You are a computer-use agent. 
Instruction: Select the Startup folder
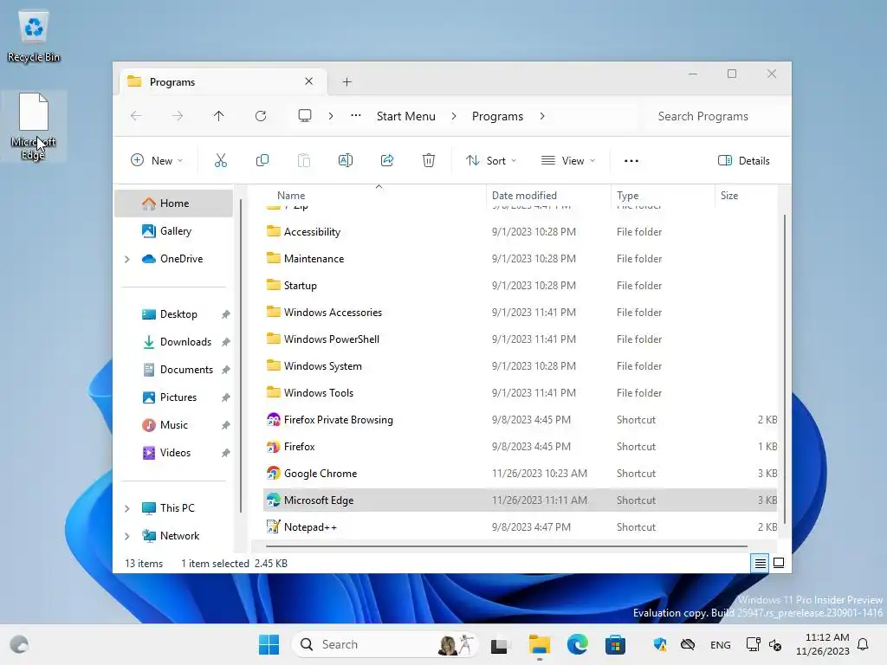click(520, 286)
